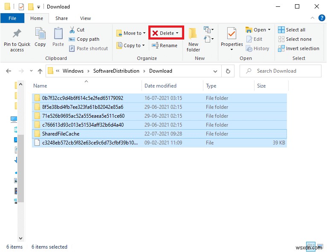Image resolution: width=327 pixels, height=252 pixels.
Task: Click This PC icon in navigation pane
Action: [14, 119]
